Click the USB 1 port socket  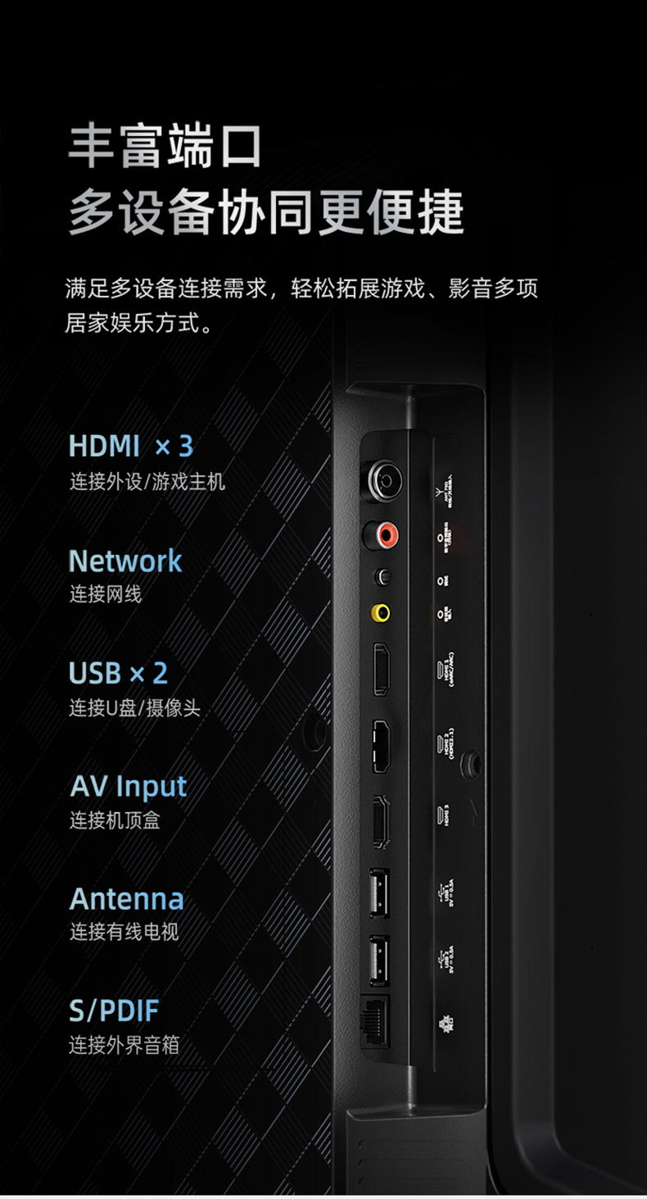(379, 892)
